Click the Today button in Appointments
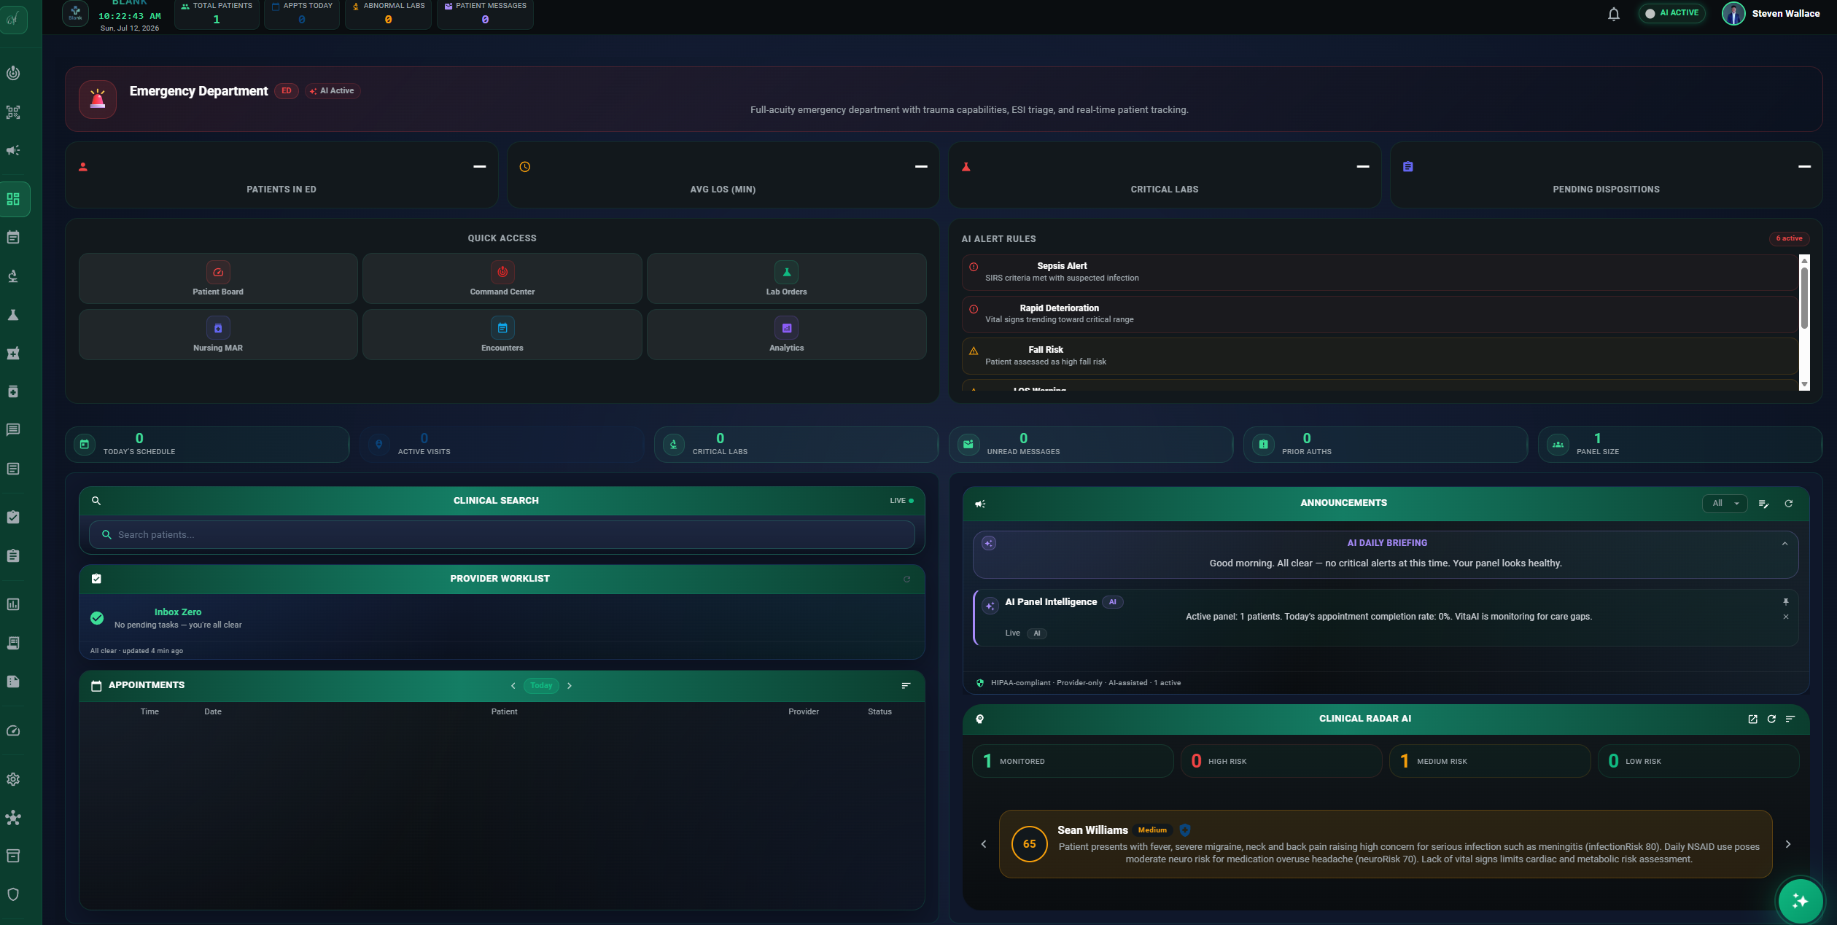1837x925 pixels. pyautogui.click(x=541, y=686)
